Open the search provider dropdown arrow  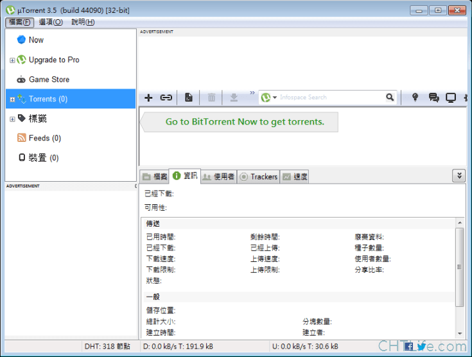point(275,98)
